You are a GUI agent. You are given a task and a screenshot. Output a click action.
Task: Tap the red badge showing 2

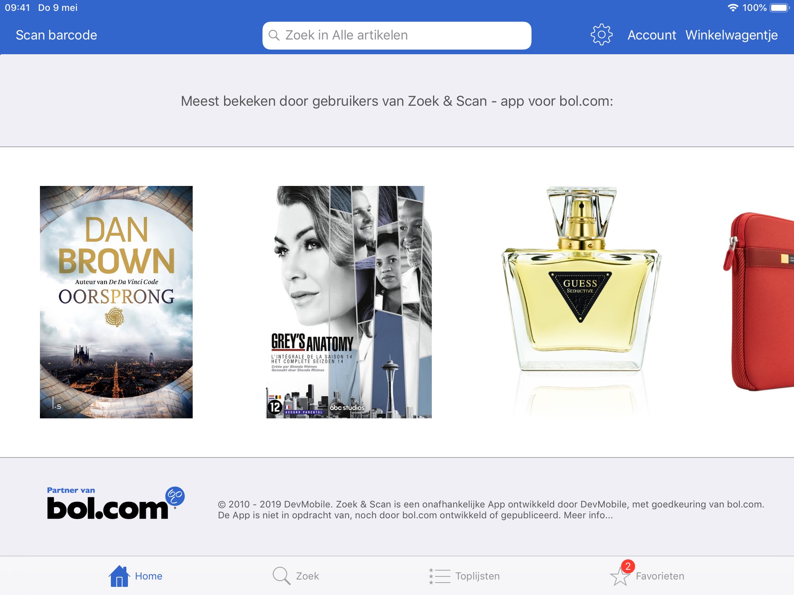tap(628, 566)
